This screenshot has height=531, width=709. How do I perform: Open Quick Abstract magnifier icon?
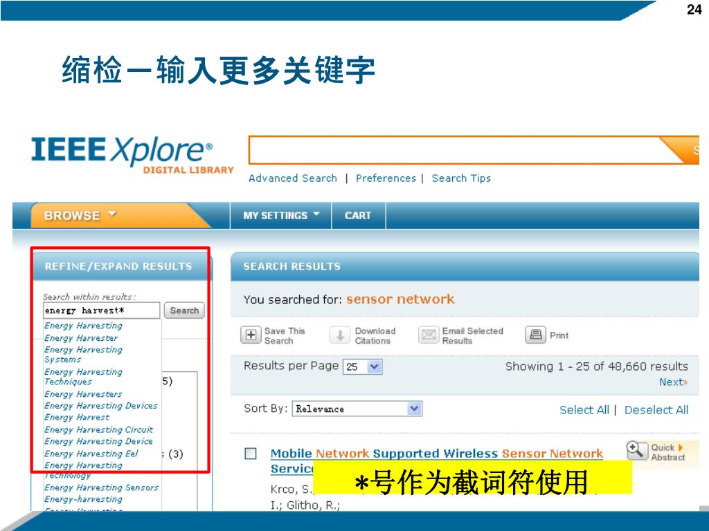pos(637,451)
